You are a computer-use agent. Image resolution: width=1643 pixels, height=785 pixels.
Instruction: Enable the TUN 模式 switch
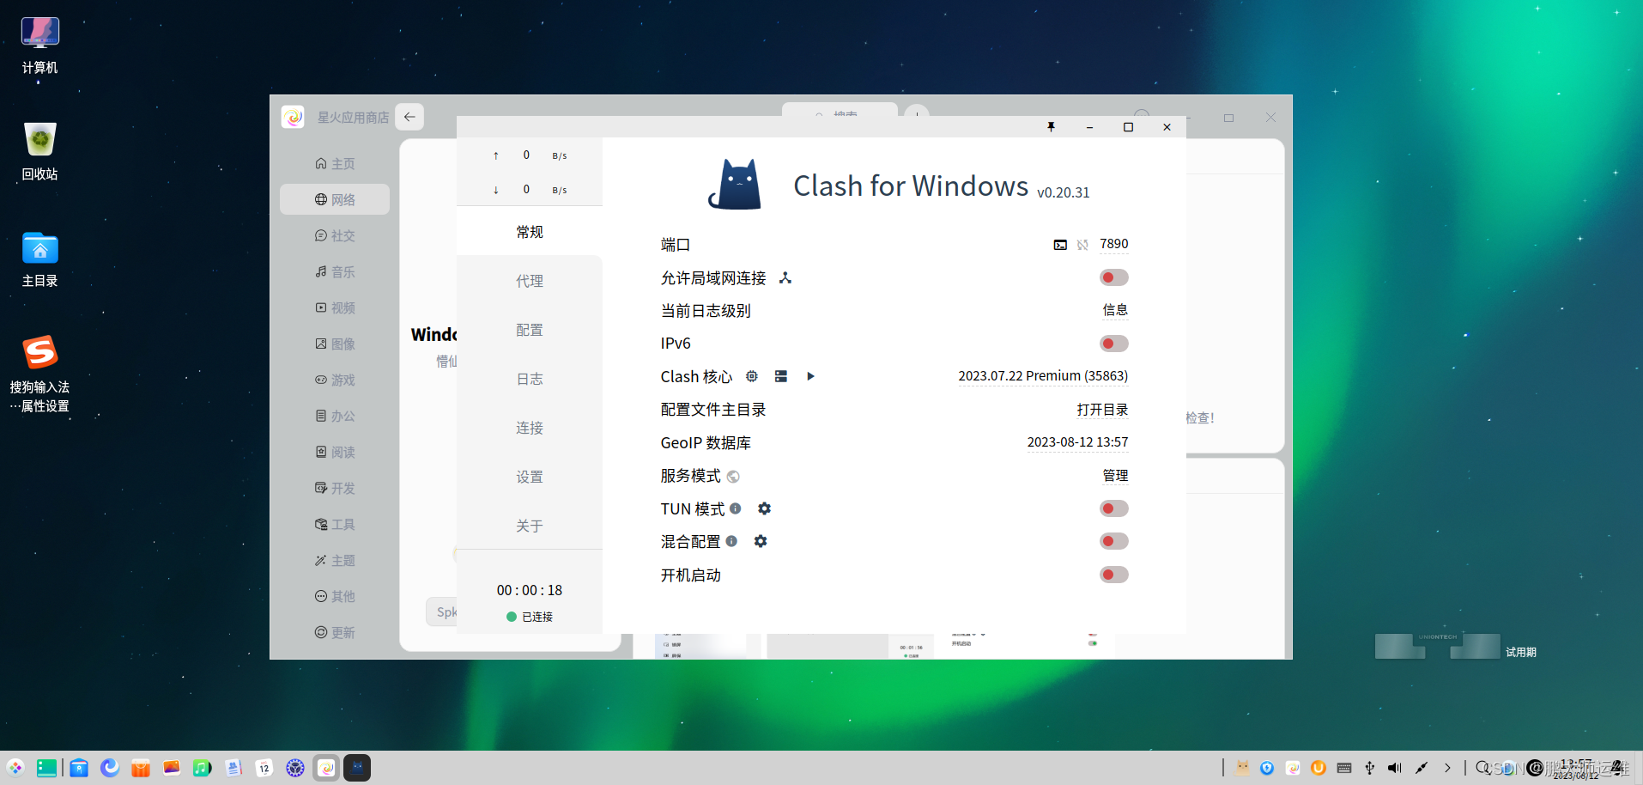point(1113,508)
